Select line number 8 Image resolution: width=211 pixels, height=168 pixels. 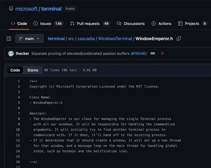click(19, 119)
